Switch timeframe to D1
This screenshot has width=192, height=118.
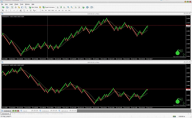[63, 10]
